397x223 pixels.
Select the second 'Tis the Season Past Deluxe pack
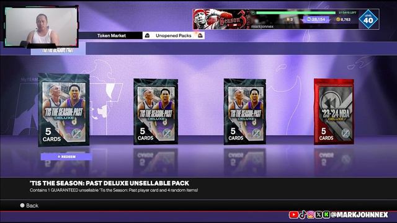pos(156,111)
